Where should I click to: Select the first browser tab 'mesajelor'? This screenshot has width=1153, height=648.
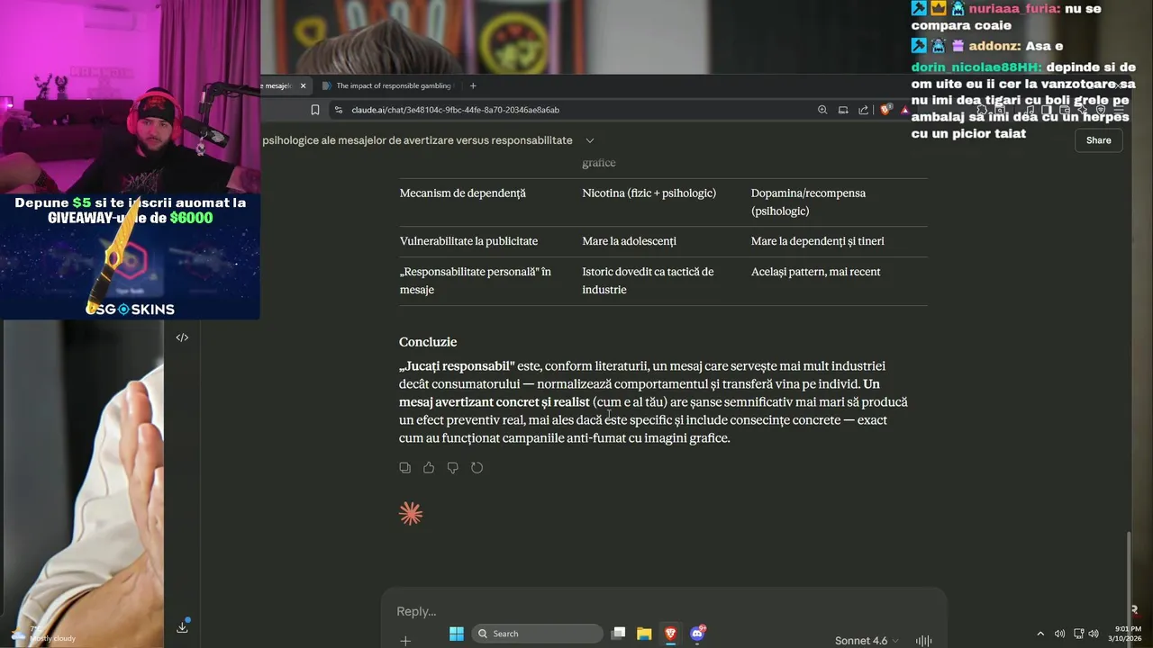[277, 85]
